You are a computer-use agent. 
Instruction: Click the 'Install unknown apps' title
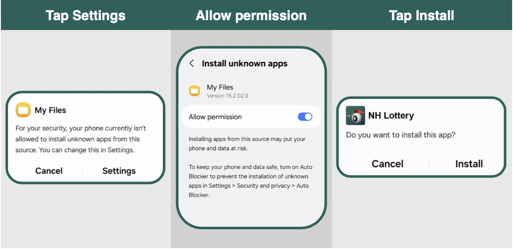coord(244,64)
